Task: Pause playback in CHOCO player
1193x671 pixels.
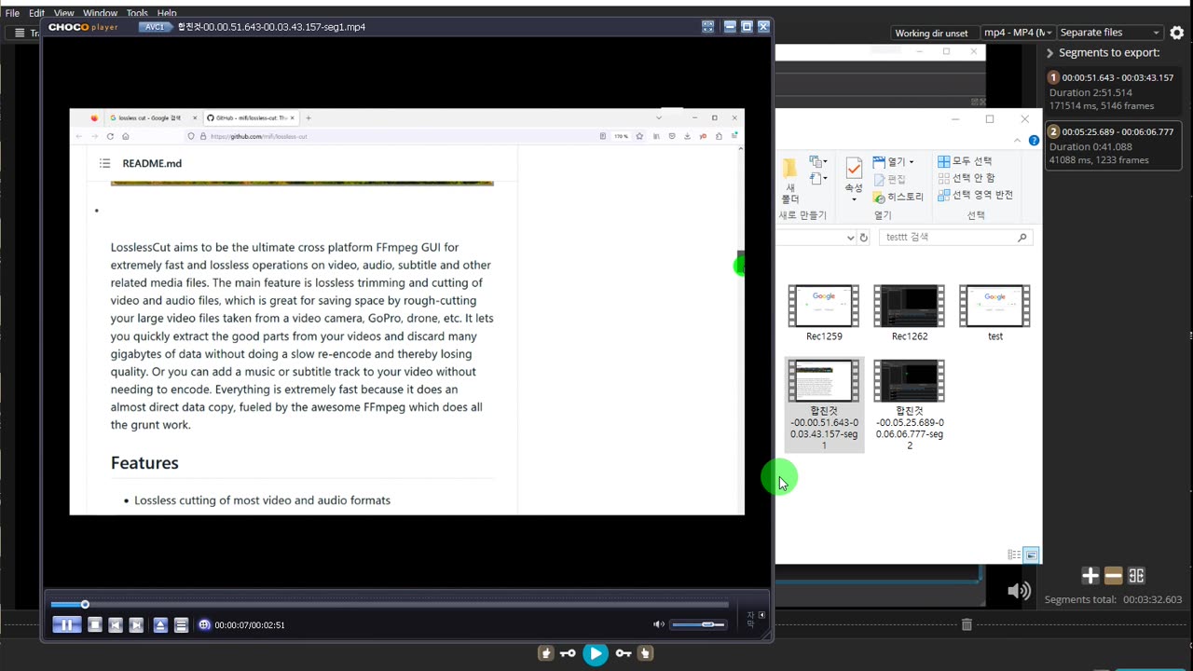Action: [x=66, y=625]
